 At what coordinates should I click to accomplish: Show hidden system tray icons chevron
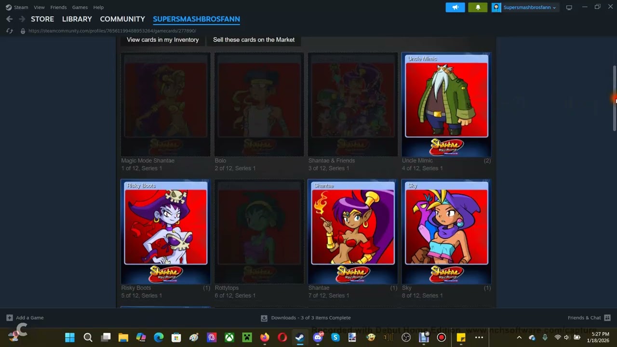519,337
